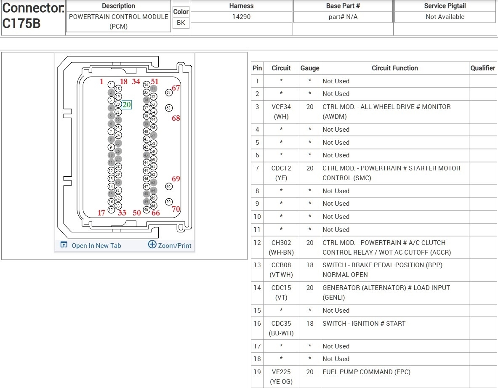Click pin number 12 in table

coord(257,242)
